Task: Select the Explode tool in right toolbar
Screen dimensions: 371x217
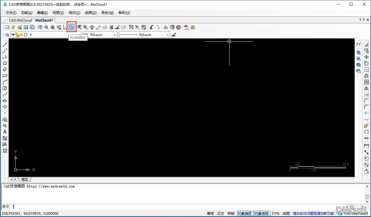Action: [x=366, y=126]
